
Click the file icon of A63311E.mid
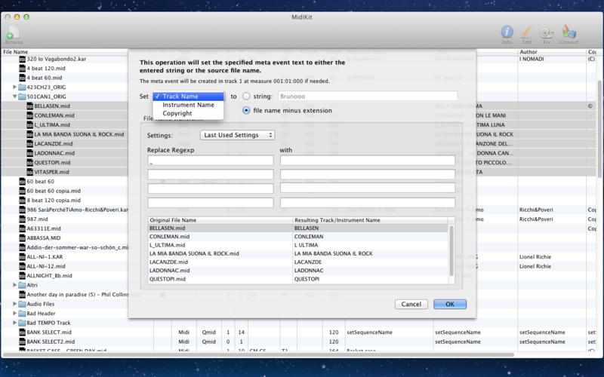[23, 228]
